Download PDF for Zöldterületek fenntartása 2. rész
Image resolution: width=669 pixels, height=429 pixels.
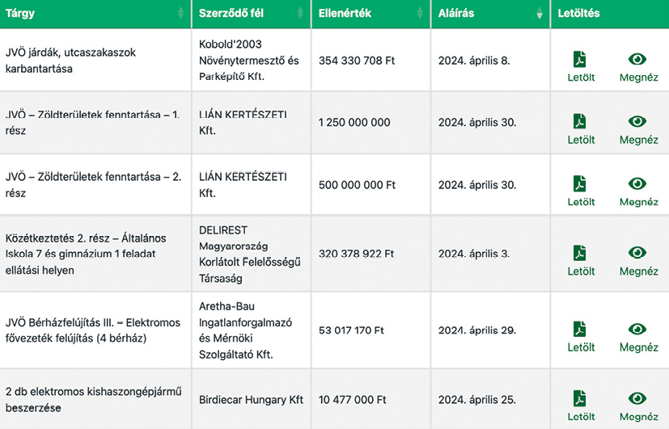click(x=580, y=183)
